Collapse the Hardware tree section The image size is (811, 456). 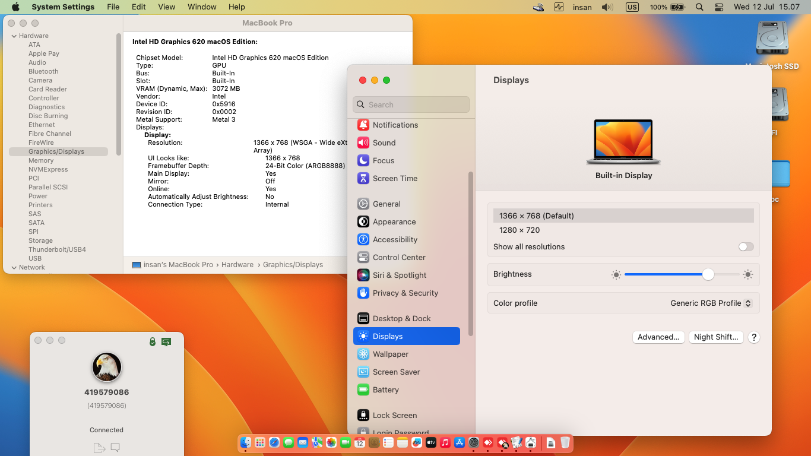[14, 36]
